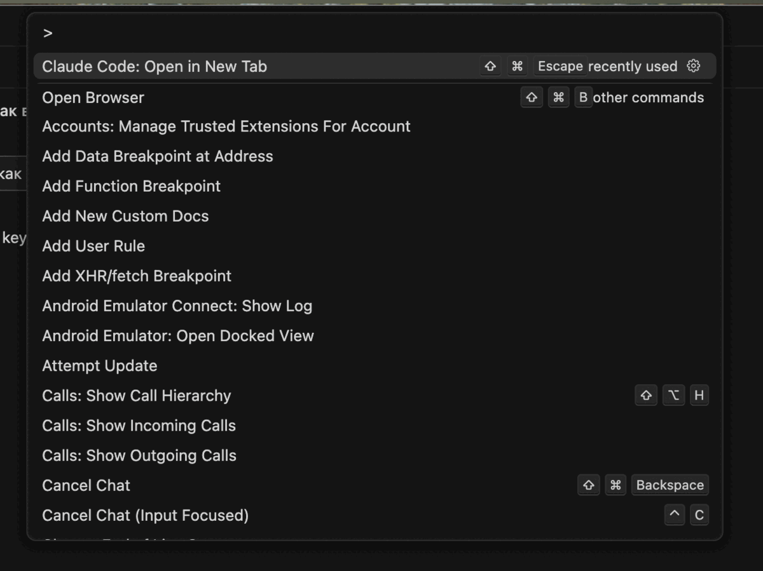Click the Command key badge on Cancel Chat row
This screenshot has width=763, height=571.
pos(615,485)
